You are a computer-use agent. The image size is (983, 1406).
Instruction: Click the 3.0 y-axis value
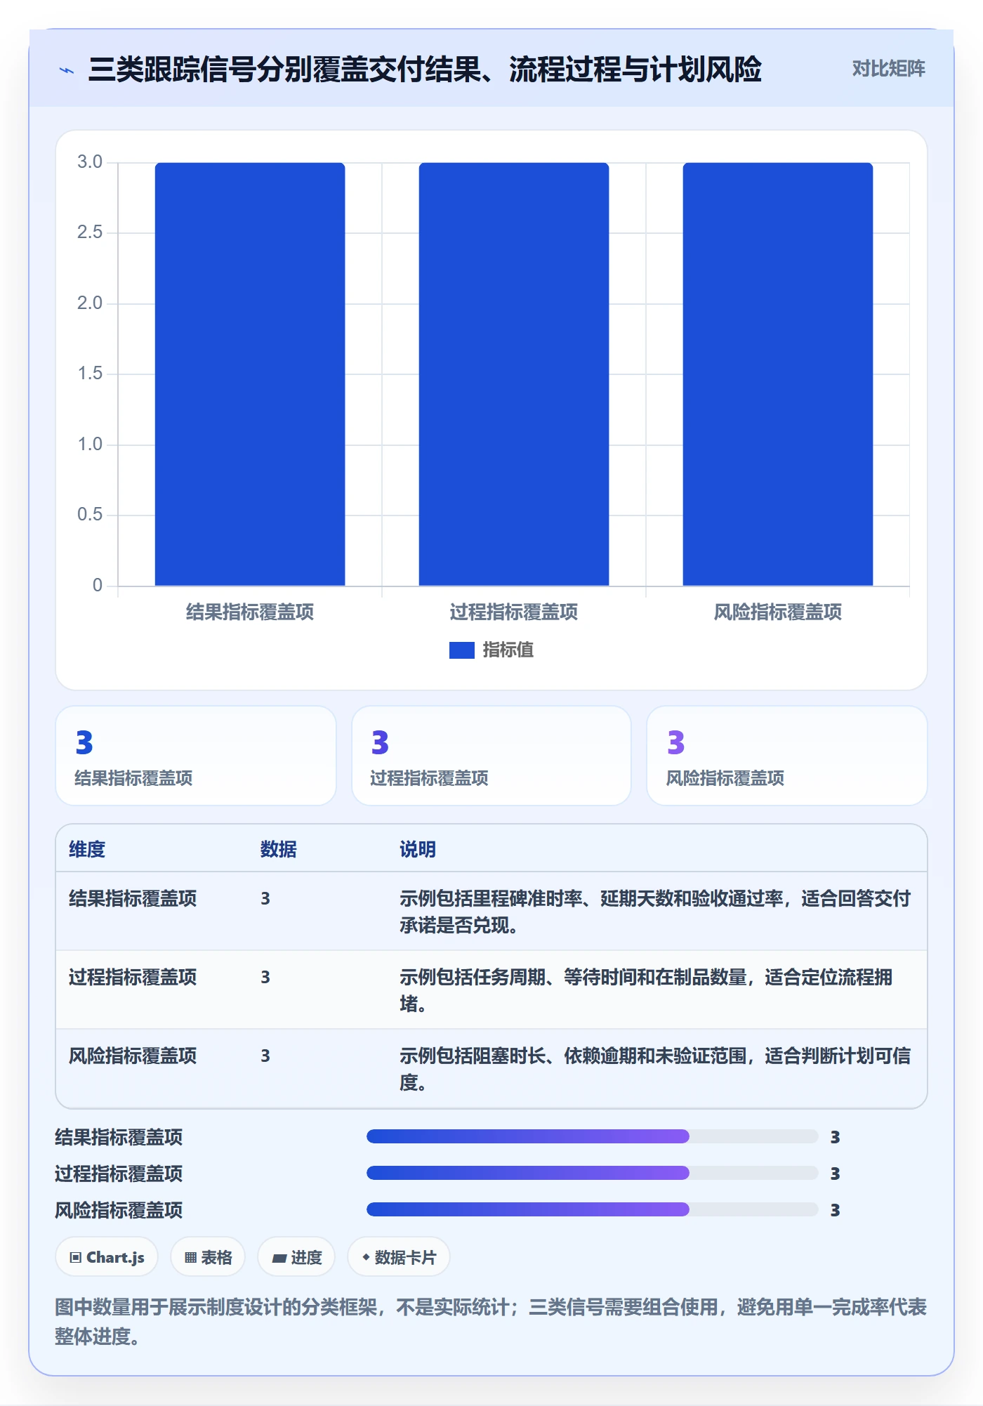90,162
